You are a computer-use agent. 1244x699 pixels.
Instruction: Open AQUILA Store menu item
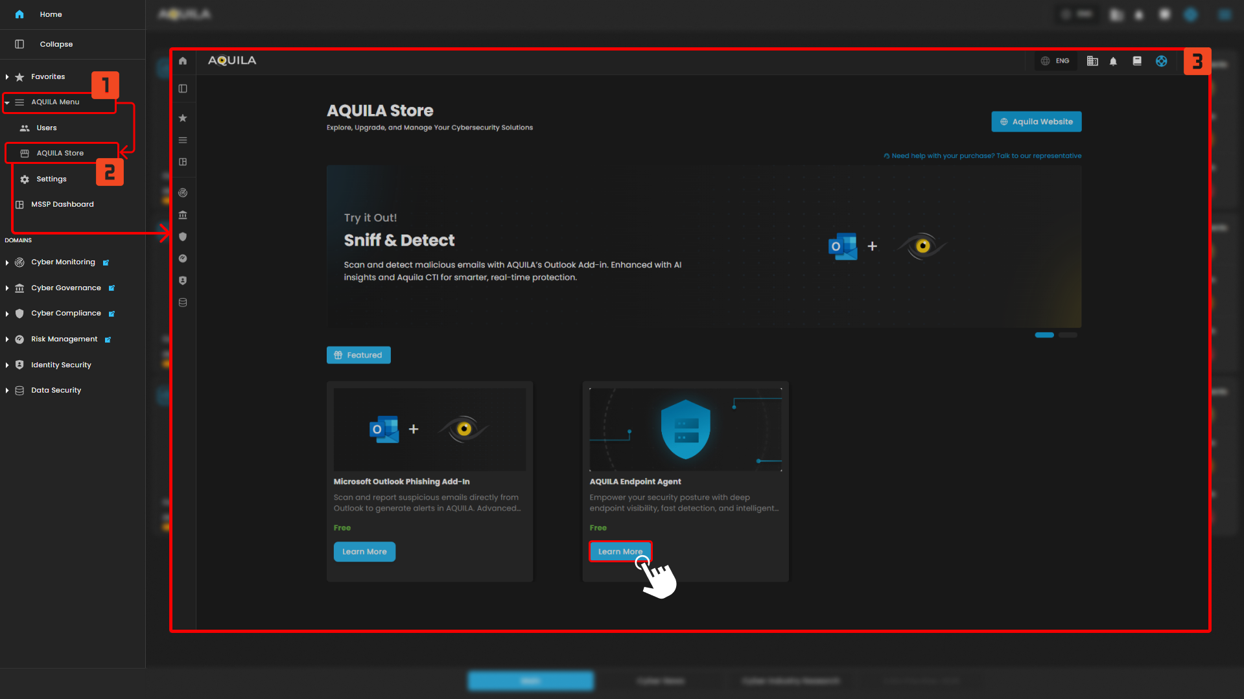point(60,154)
